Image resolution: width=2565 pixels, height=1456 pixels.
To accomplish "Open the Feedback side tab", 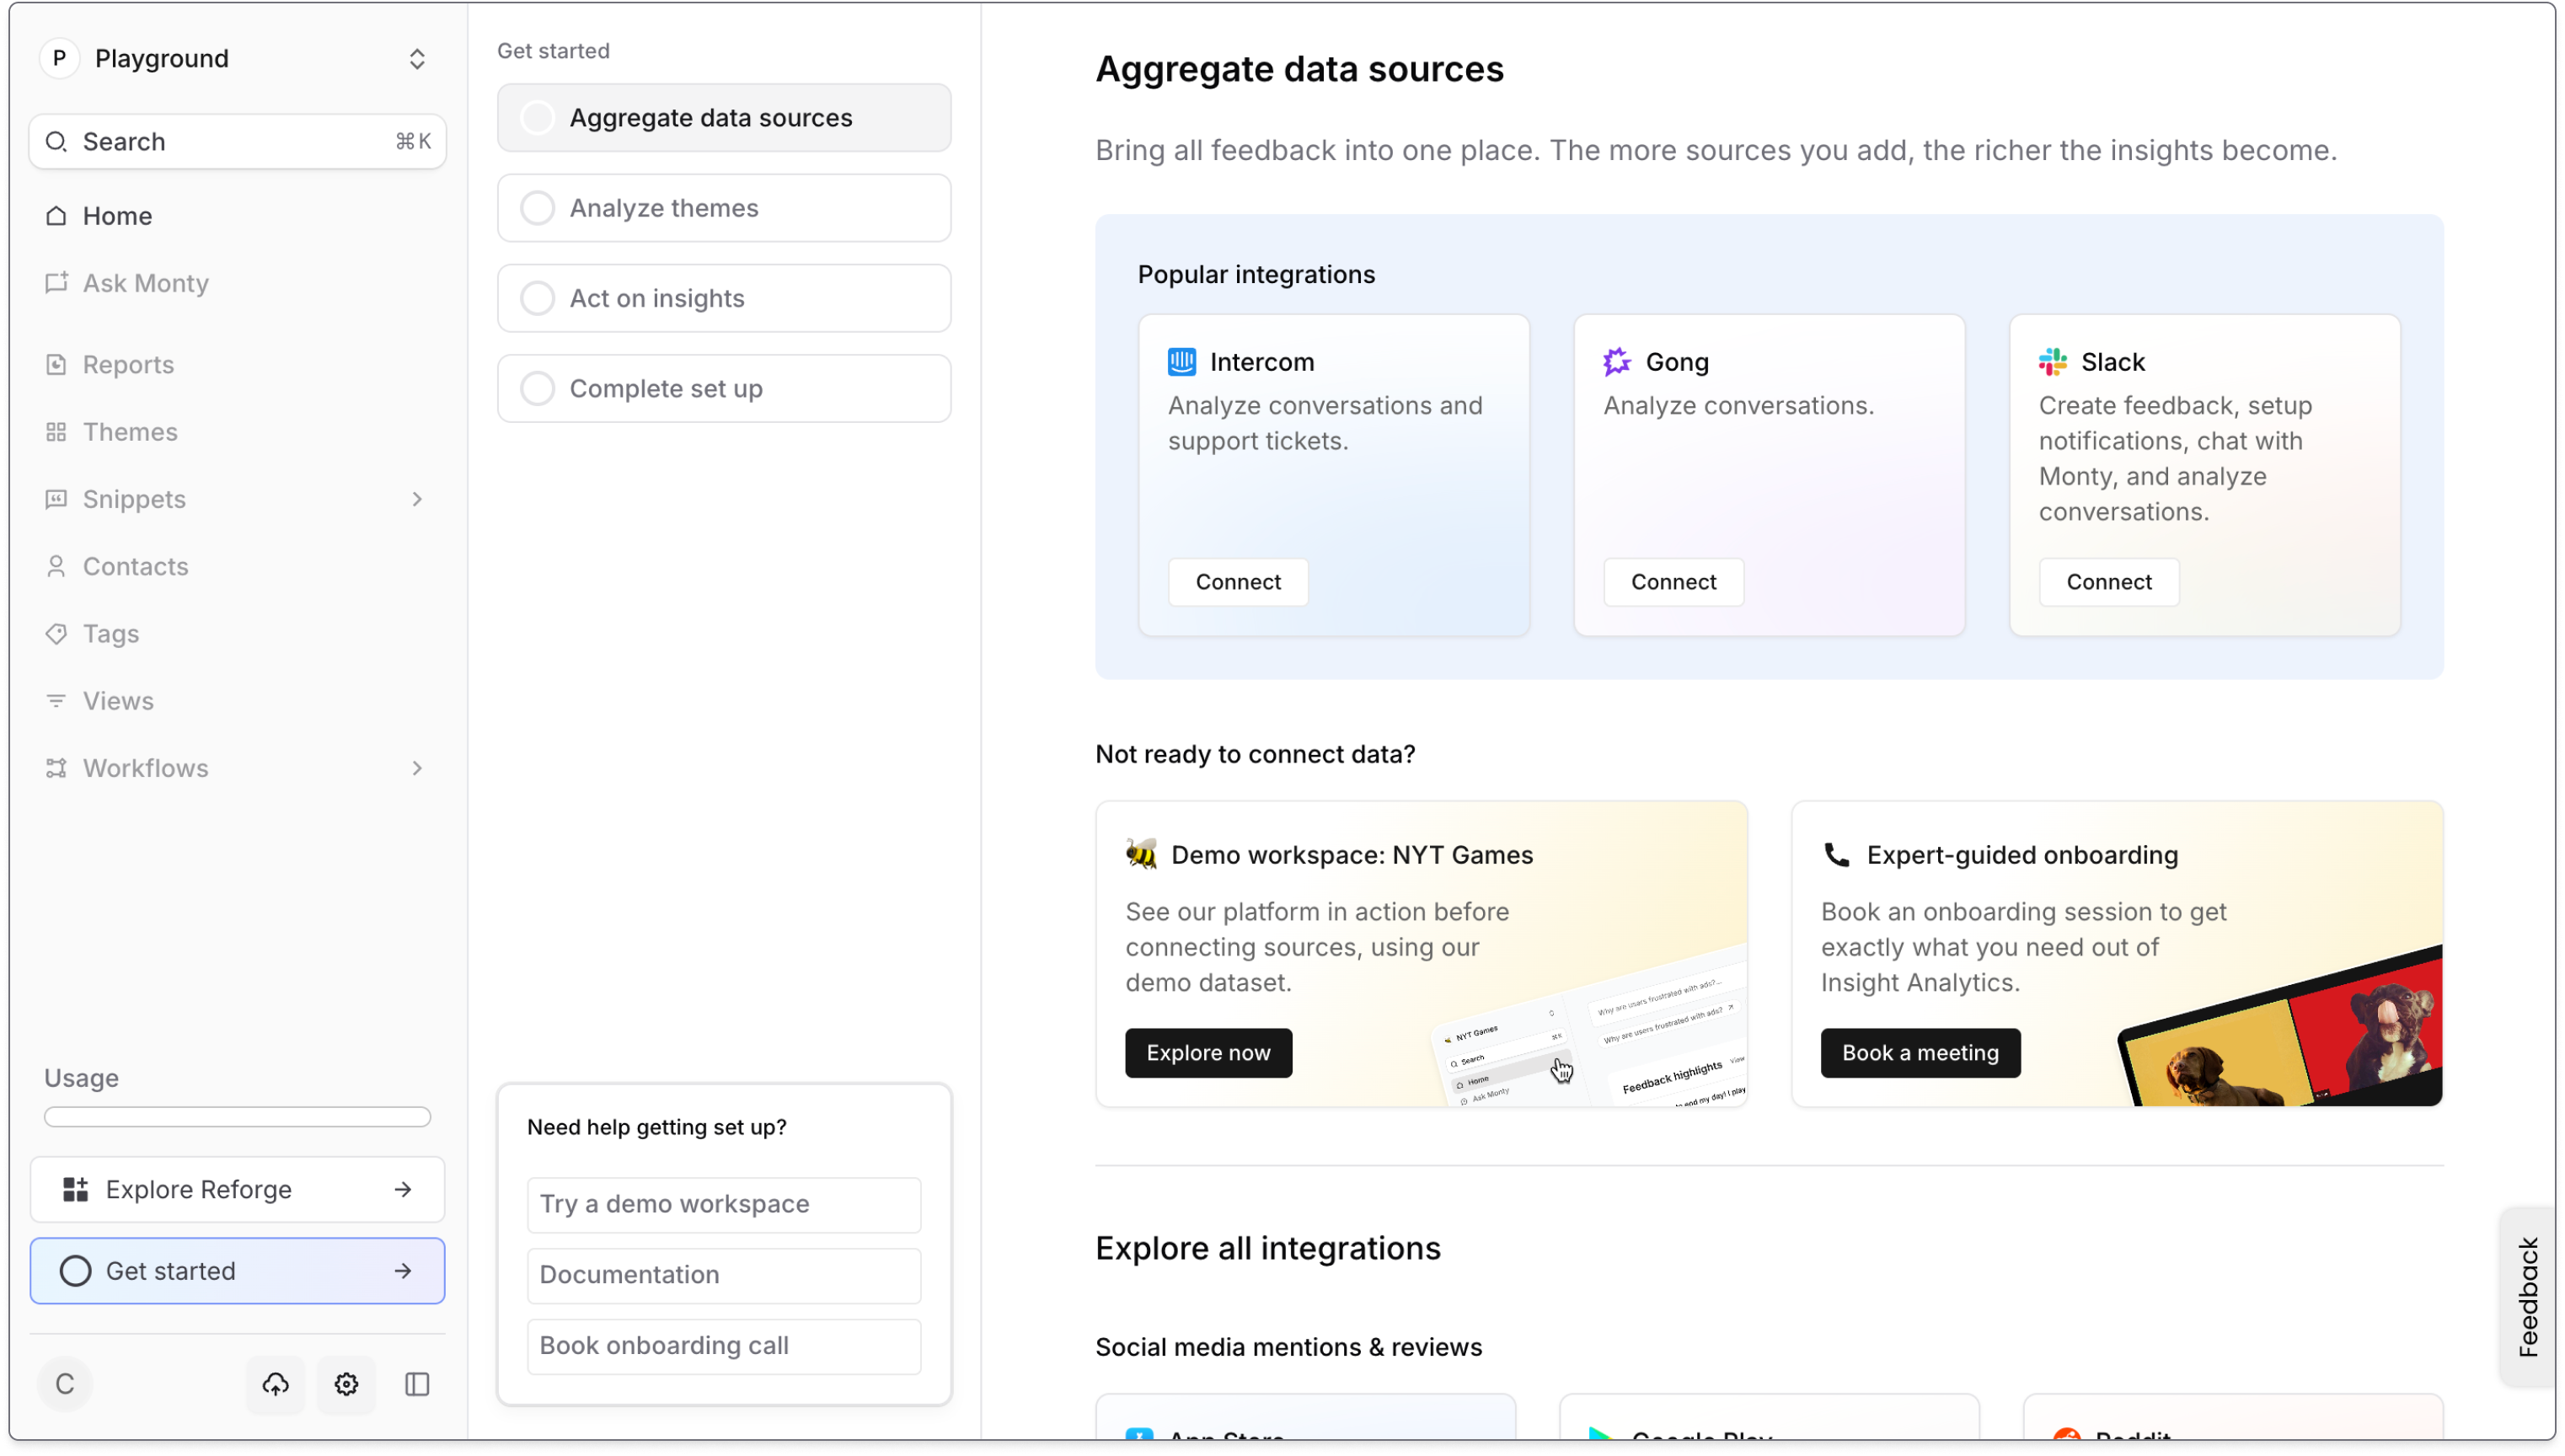I will (x=2527, y=1297).
